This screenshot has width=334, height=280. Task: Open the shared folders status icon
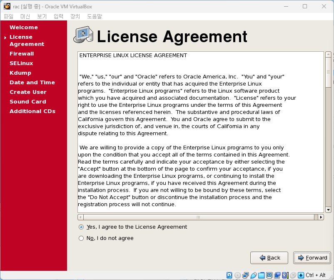[x=262, y=275]
